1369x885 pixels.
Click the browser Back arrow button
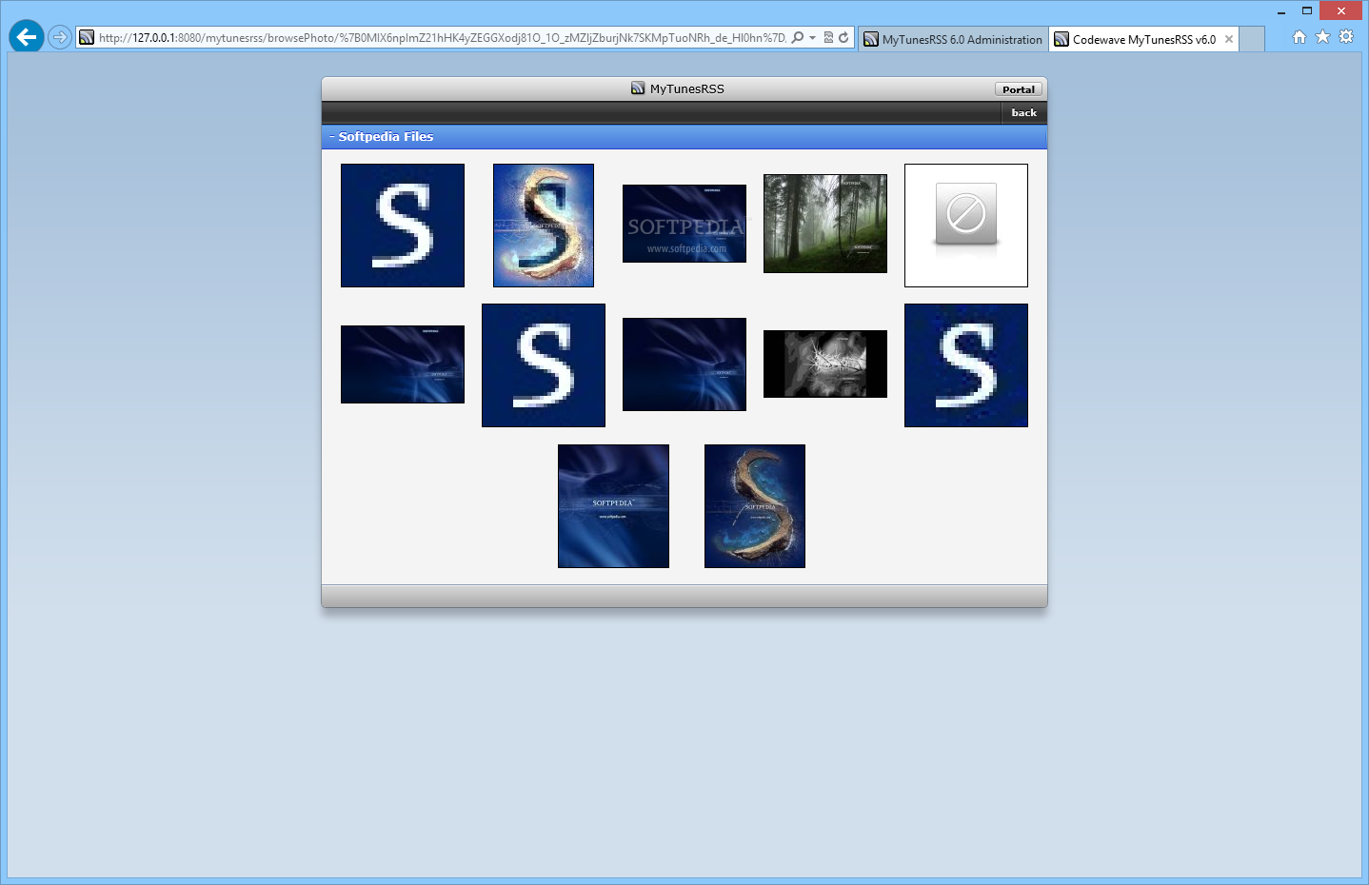[x=27, y=37]
